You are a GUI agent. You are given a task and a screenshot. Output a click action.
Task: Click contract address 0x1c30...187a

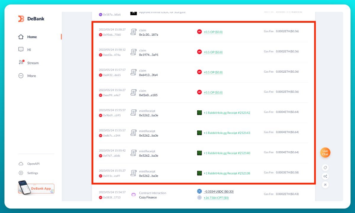click(x=149, y=35)
